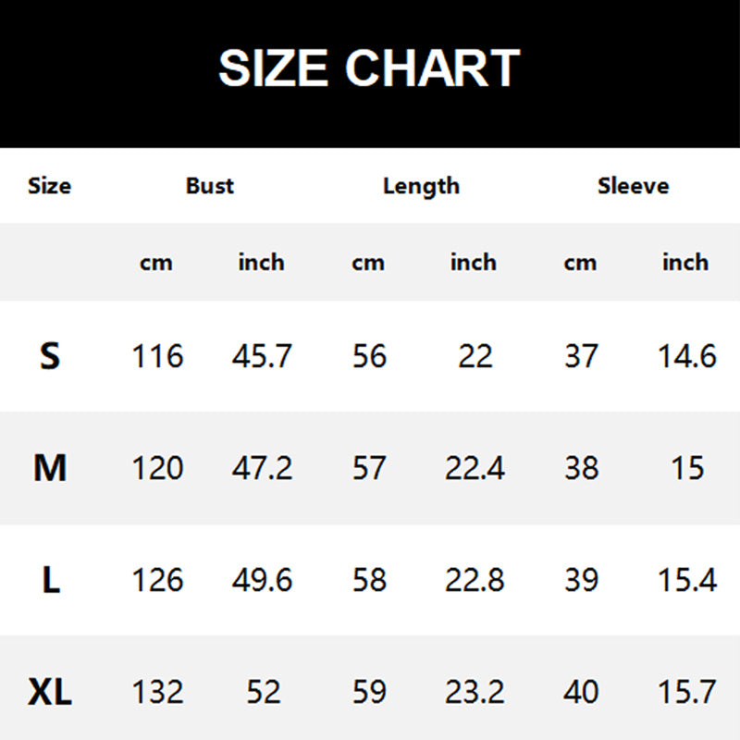740x740 pixels.
Task: Click the S size row label
Action: [50, 356]
